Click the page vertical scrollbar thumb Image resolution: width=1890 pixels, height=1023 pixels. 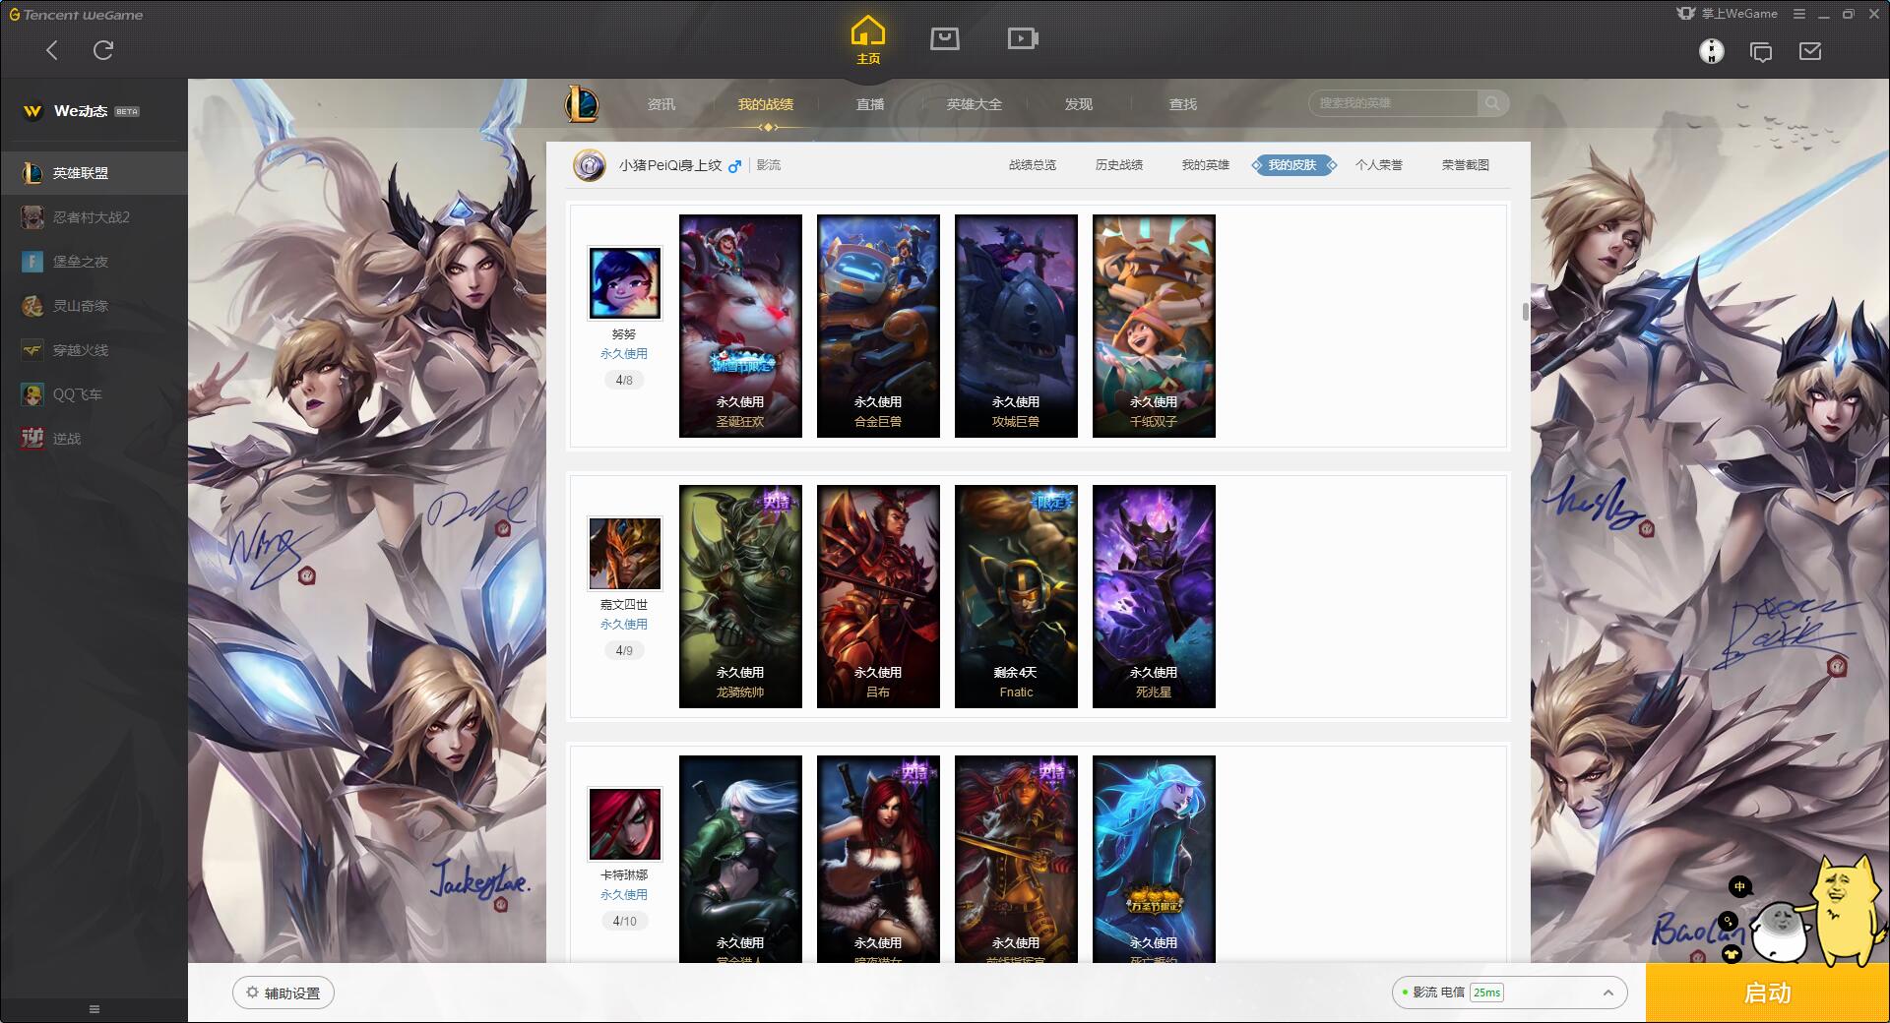1526,312
